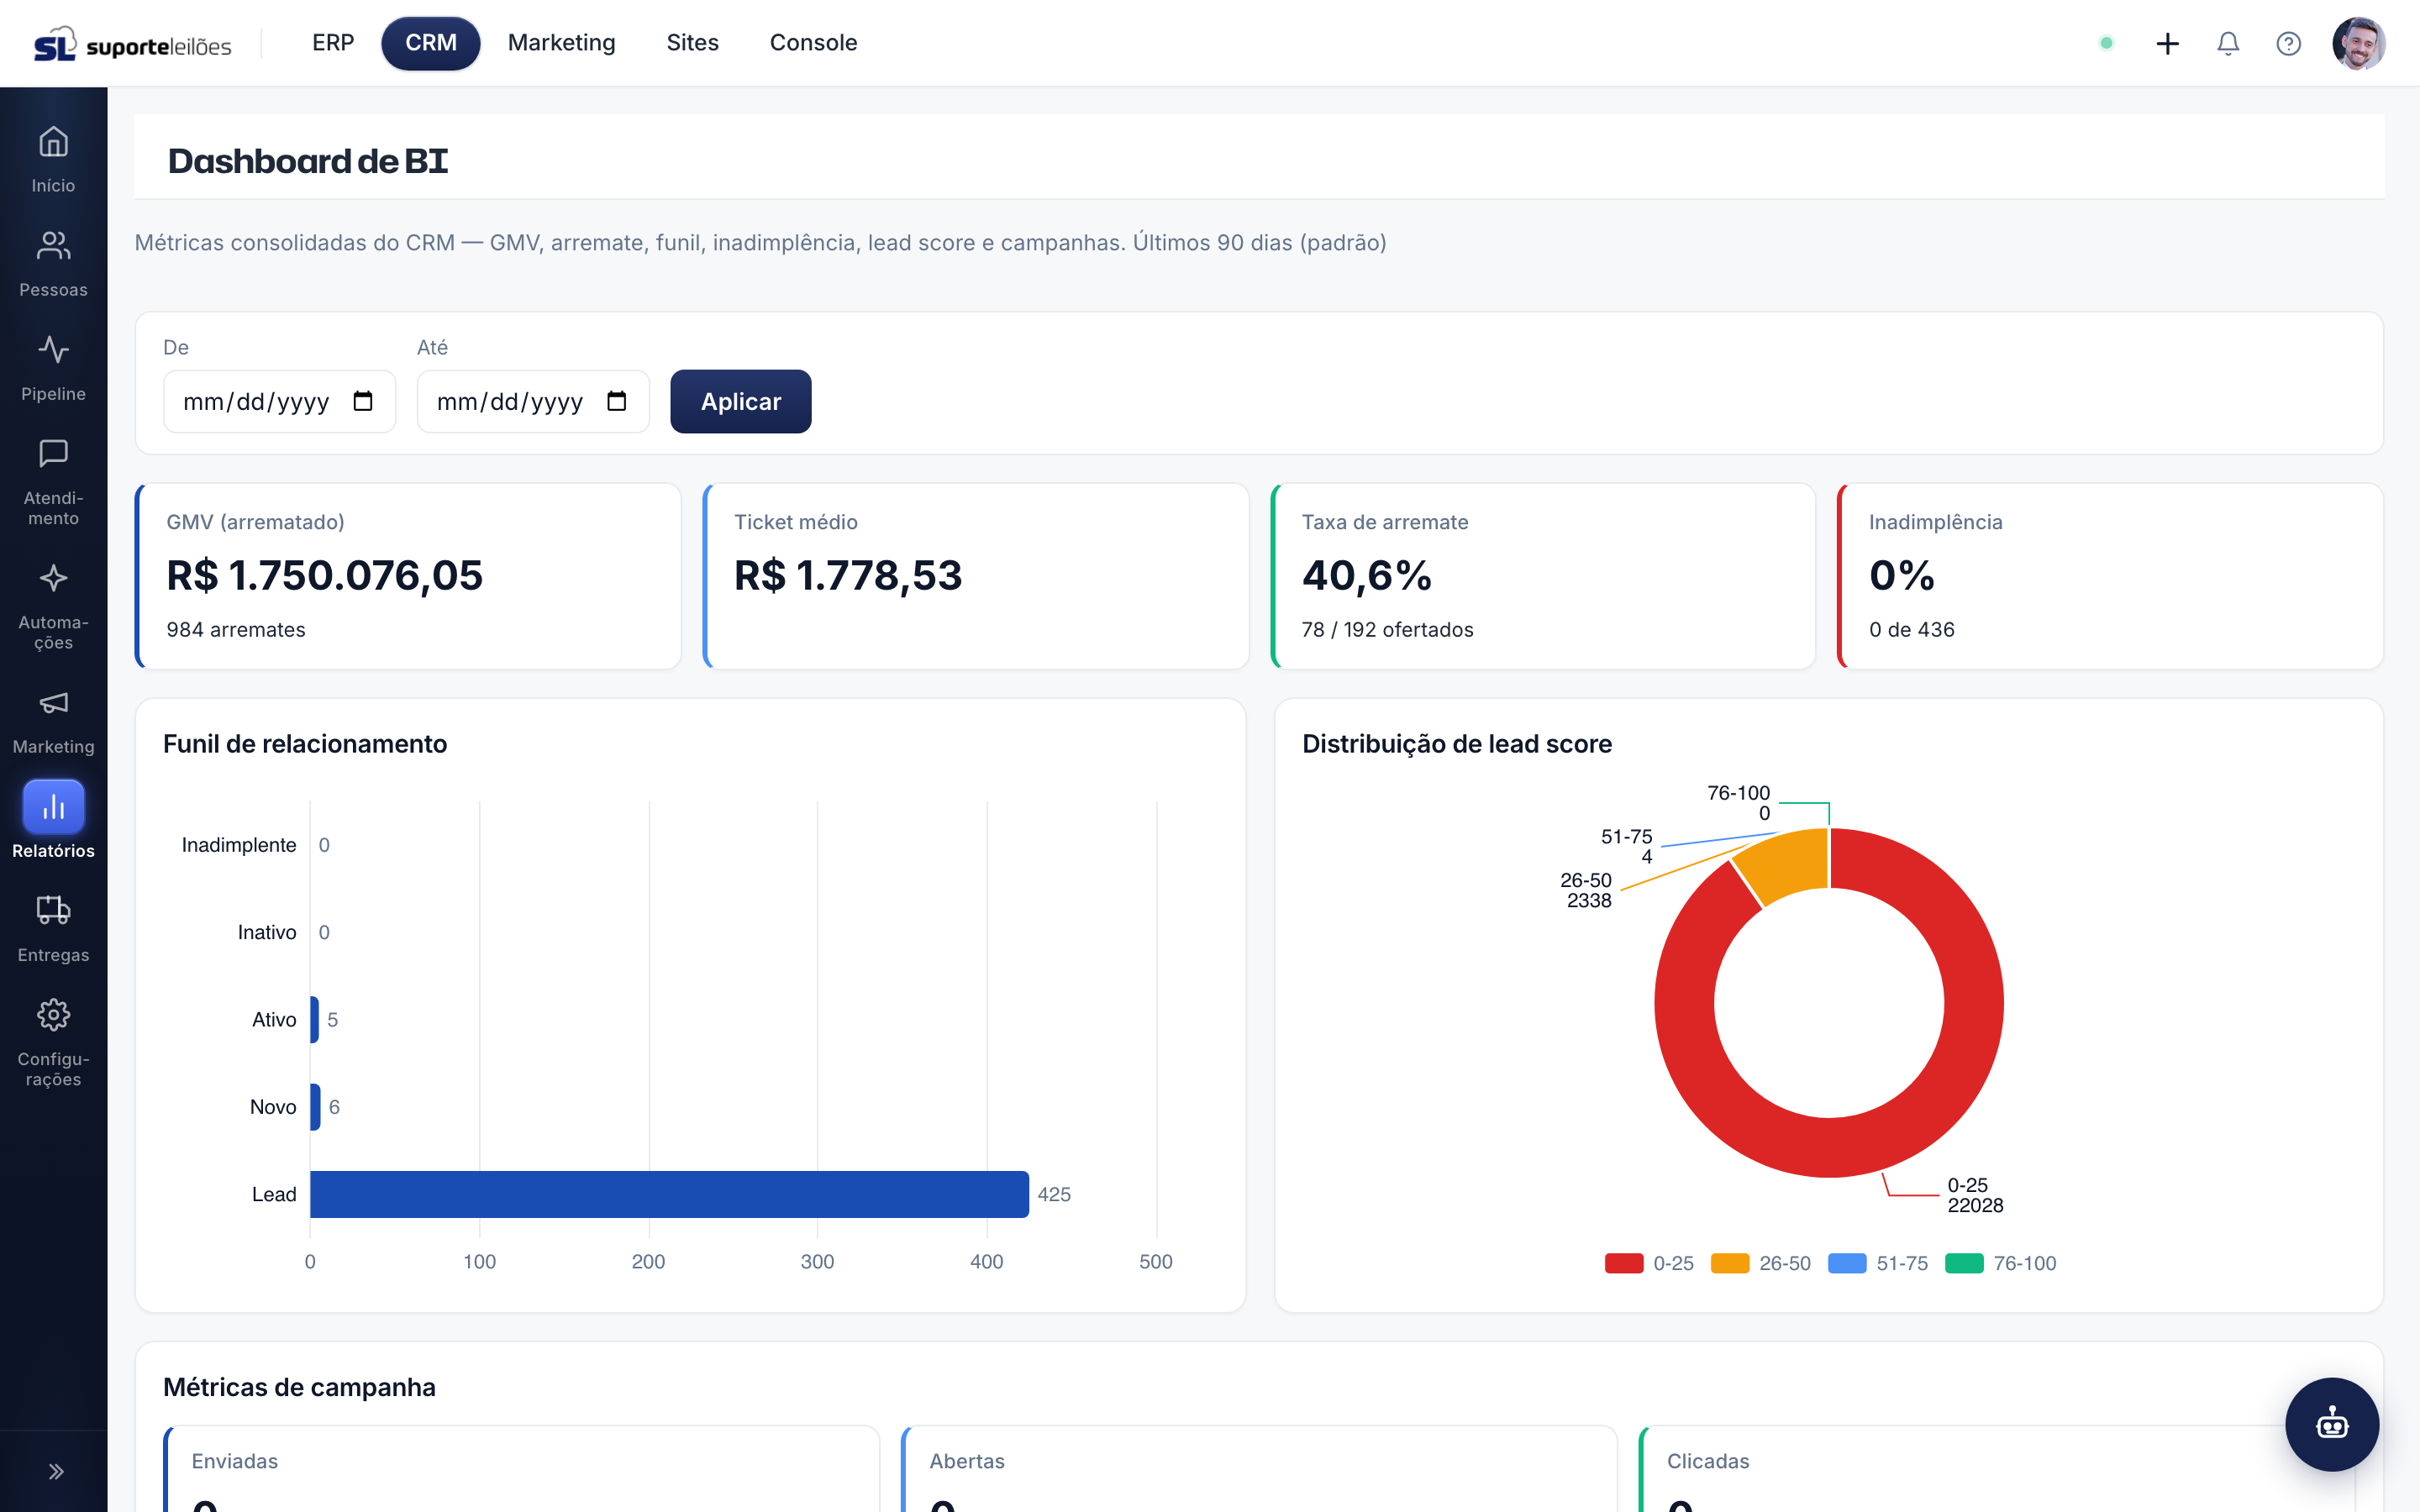
Task: Open the user avatar profile menu
Action: tap(2358, 43)
